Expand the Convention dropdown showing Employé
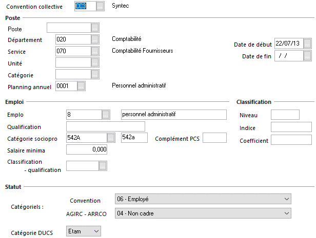Image resolution: width=316 pixels, height=238 pixels. [x=203, y=199]
